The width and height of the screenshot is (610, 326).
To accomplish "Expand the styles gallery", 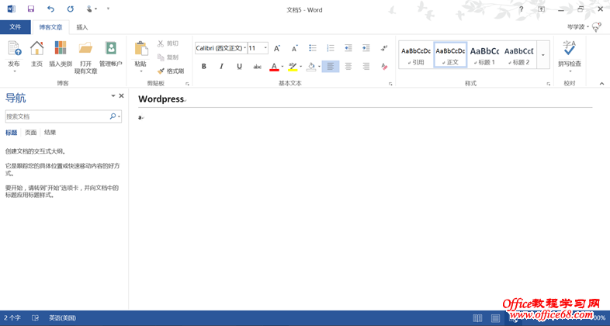I will (x=543, y=55).
